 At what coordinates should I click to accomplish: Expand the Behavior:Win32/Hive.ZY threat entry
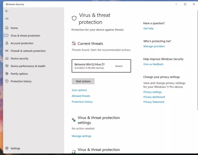pyautogui.click(x=101, y=66)
